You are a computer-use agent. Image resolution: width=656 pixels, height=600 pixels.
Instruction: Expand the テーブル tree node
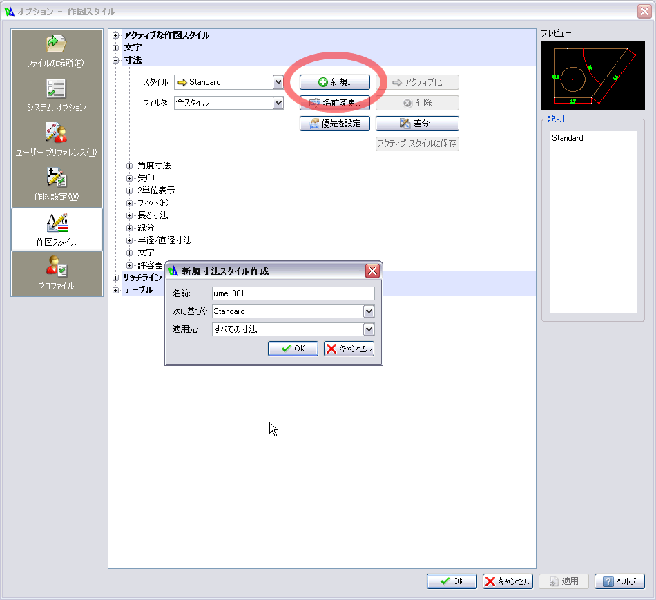coord(116,291)
